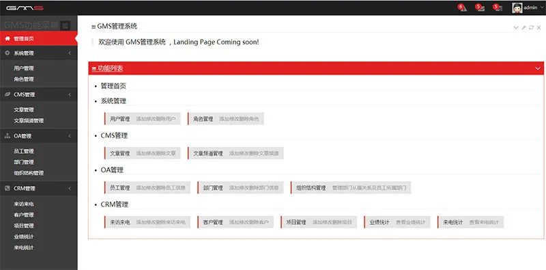Viewport: 546px width, 270px height.
Task: Open the 客户管理 添加修改删除客户 card
Action: [235, 222]
